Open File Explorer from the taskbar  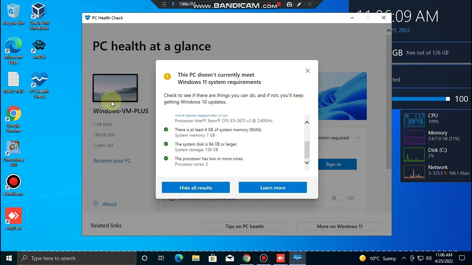(195, 258)
